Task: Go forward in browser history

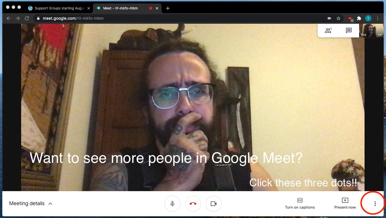Action: (x=18, y=18)
